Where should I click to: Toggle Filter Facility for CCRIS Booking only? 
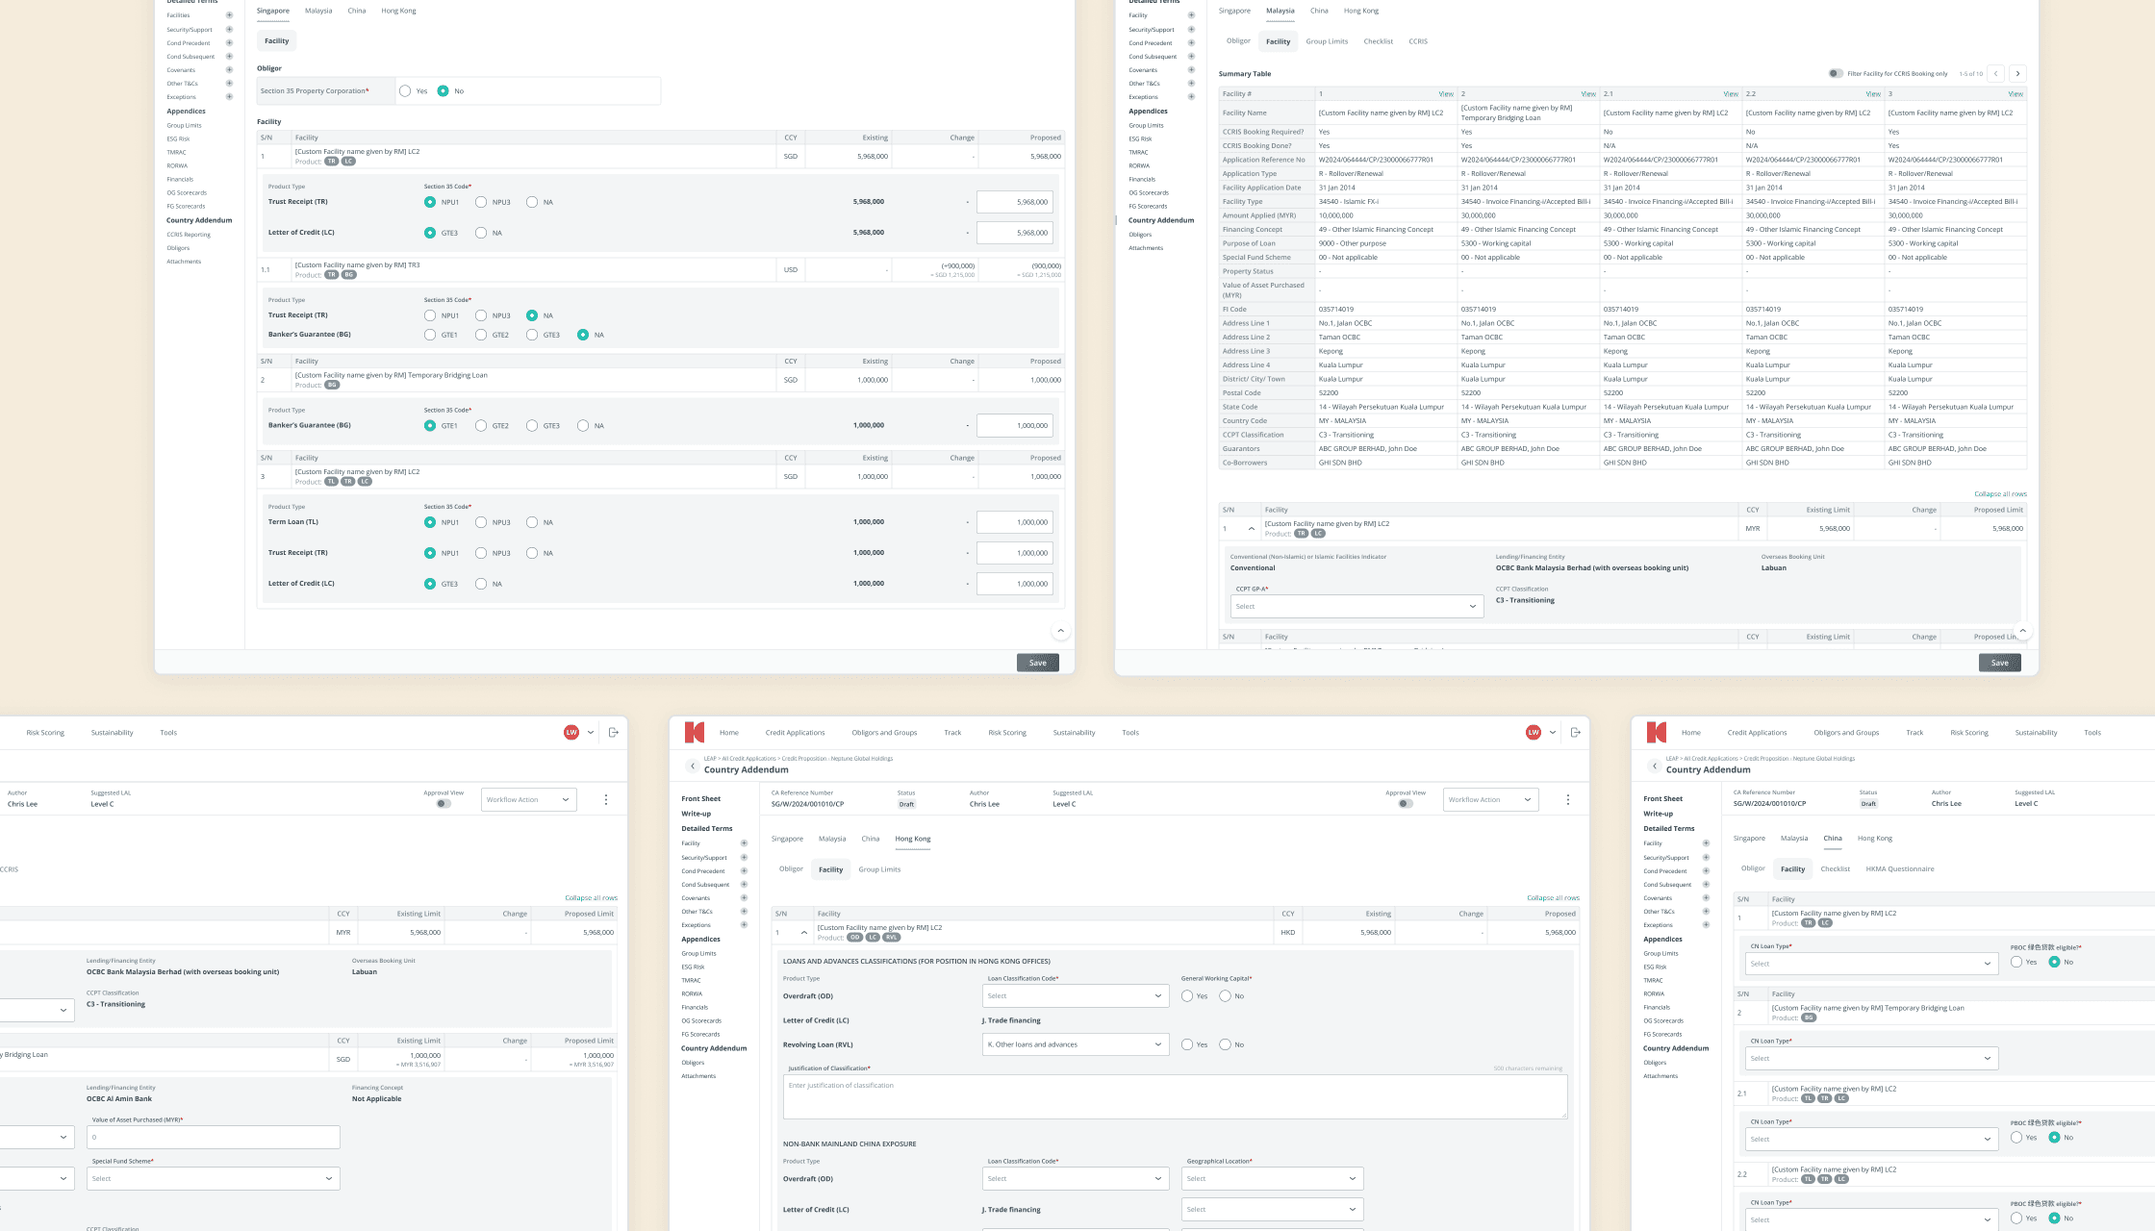click(x=1835, y=73)
